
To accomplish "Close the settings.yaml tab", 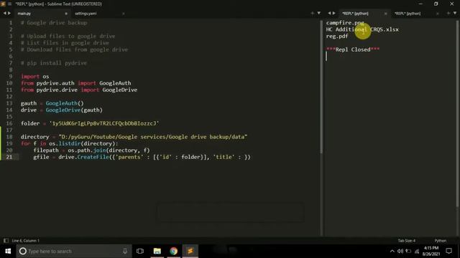I will (x=123, y=14).
